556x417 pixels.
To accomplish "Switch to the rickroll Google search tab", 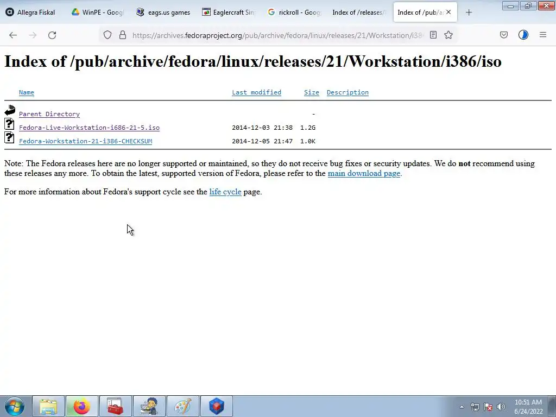I will pos(294,12).
